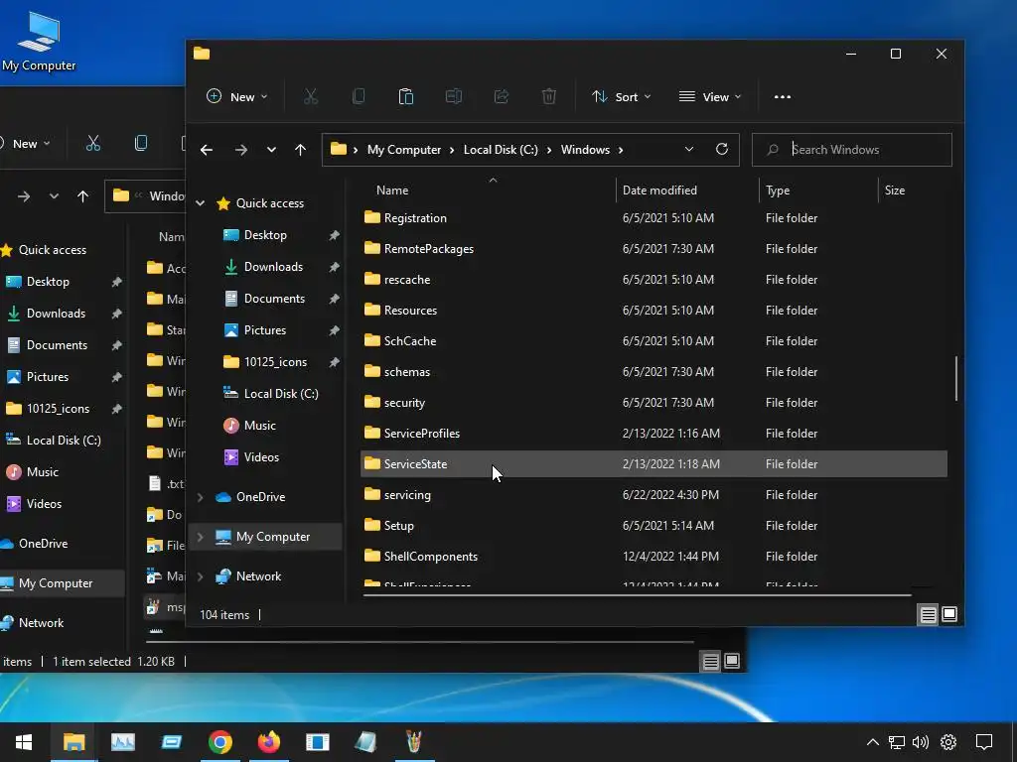The width and height of the screenshot is (1017, 762).
Task: Select Documents in front window sidebar
Action: (x=274, y=299)
